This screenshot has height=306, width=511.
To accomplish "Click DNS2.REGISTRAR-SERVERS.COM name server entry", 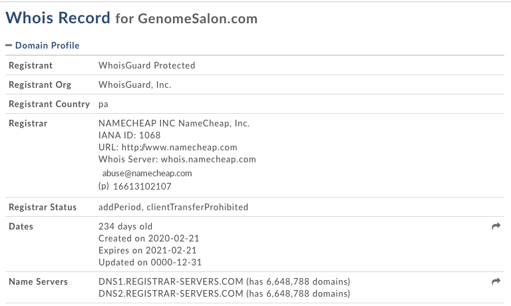I will pyautogui.click(x=171, y=293).
